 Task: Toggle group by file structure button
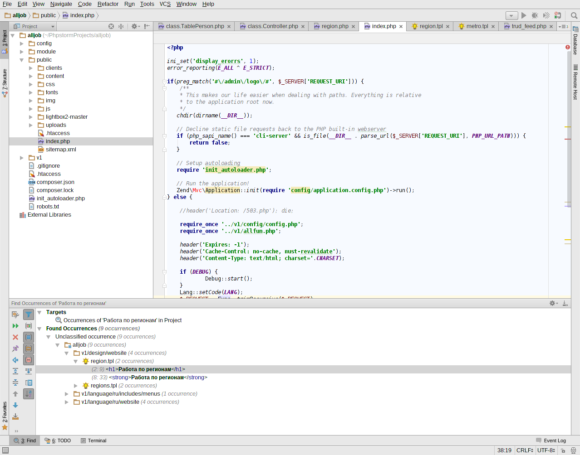coord(29,360)
